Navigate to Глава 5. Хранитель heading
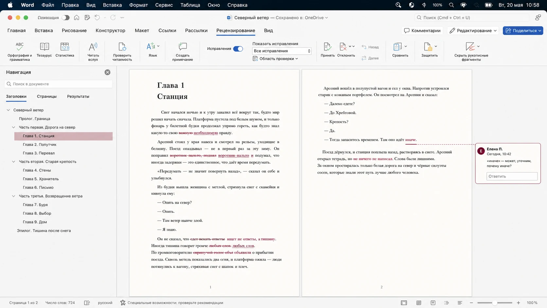This screenshot has width=547, height=308. tap(41, 179)
